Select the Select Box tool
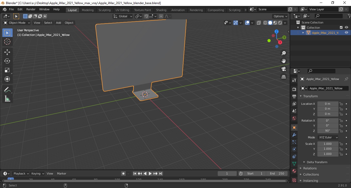 pos(7,33)
